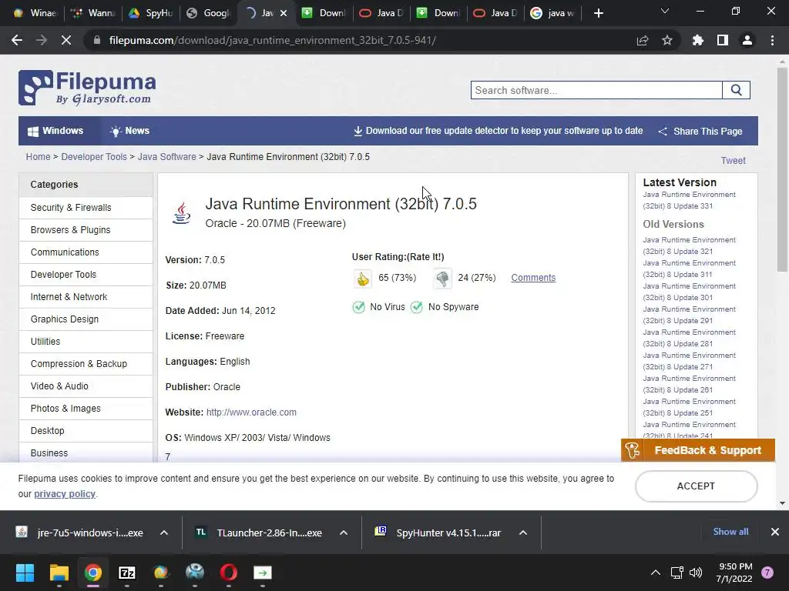Click Share This Page

click(700, 131)
